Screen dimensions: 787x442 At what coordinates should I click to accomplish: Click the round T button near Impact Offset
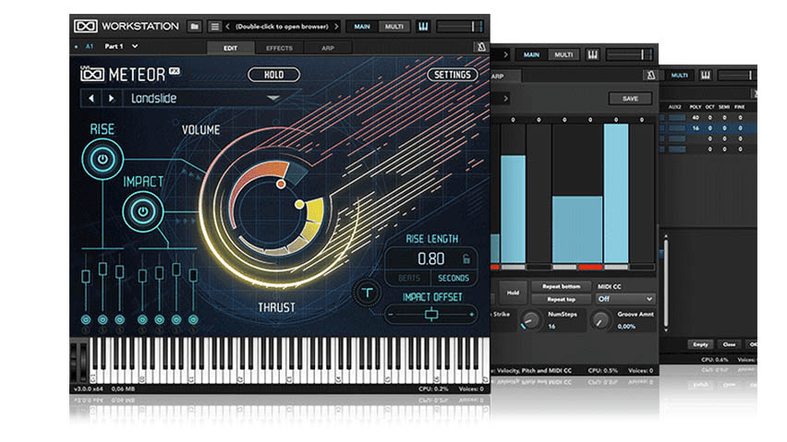[x=368, y=293]
